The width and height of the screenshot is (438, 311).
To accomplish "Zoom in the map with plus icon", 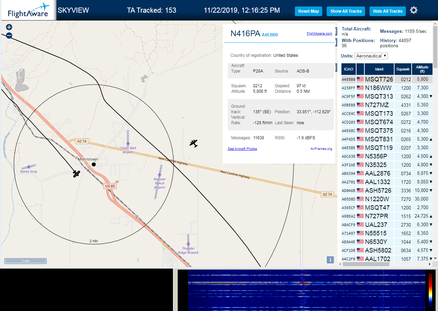I will tap(9, 27).
